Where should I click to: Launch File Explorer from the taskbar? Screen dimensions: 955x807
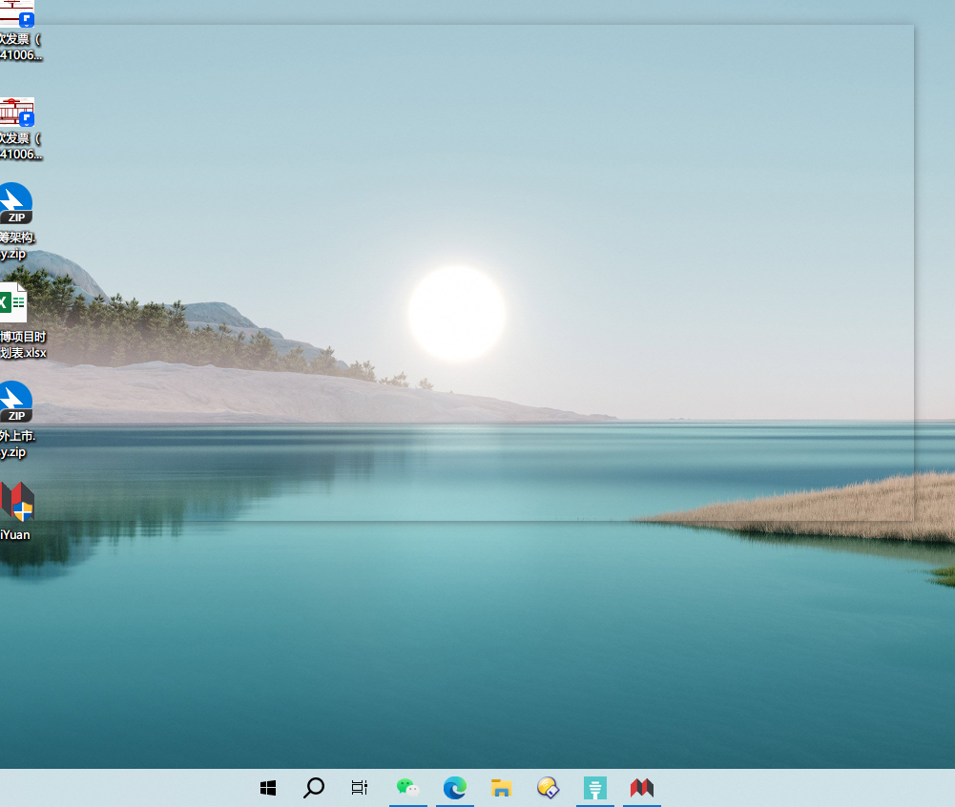(x=501, y=788)
